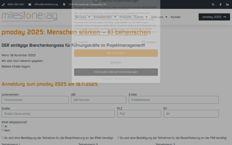Expand the Über uns dropdown arrow
The height and width of the screenshot is (145, 232).
pos(166,17)
